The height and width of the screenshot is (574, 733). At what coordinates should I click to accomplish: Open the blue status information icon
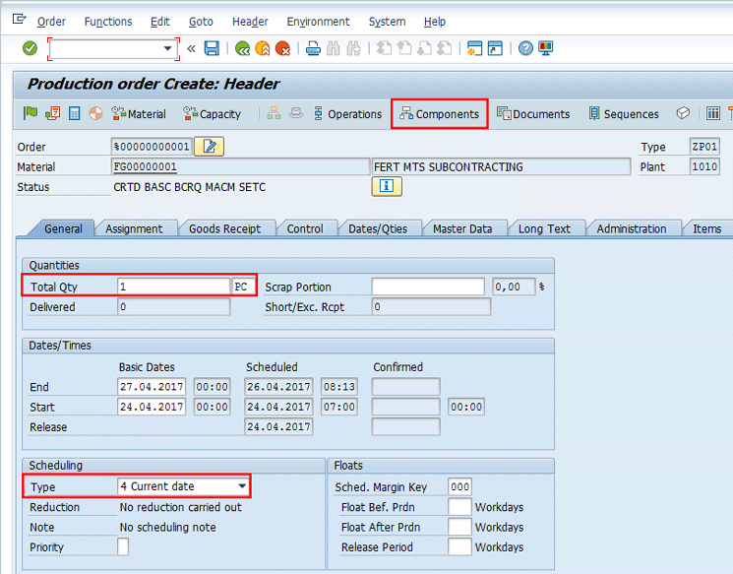click(x=386, y=186)
